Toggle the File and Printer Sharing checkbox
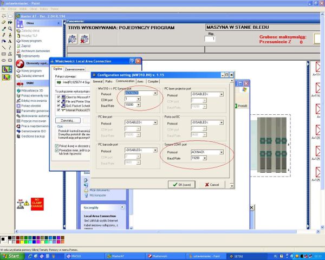Viewport: 325px width, 260px height. point(58,101)
